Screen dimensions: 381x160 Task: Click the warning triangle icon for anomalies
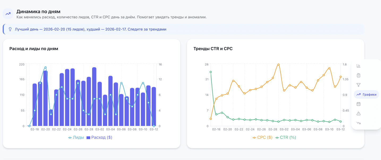tap(358, 113)
